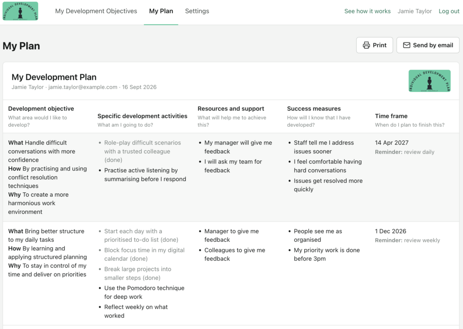The image size is (463, 329).
Task: Click 'I will ask my team for feedback'
Action: [233, 166]
